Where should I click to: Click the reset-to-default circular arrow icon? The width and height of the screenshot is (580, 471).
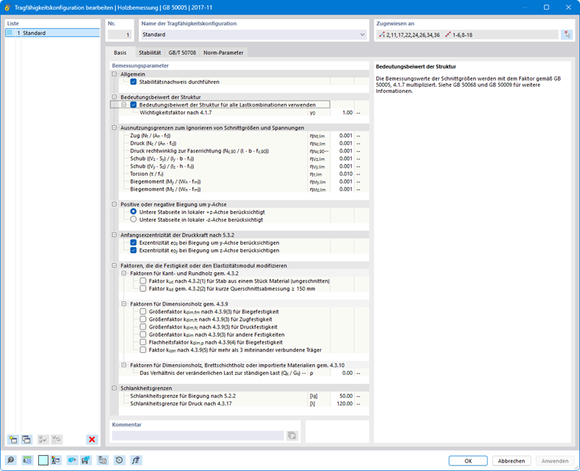(119, 460)
